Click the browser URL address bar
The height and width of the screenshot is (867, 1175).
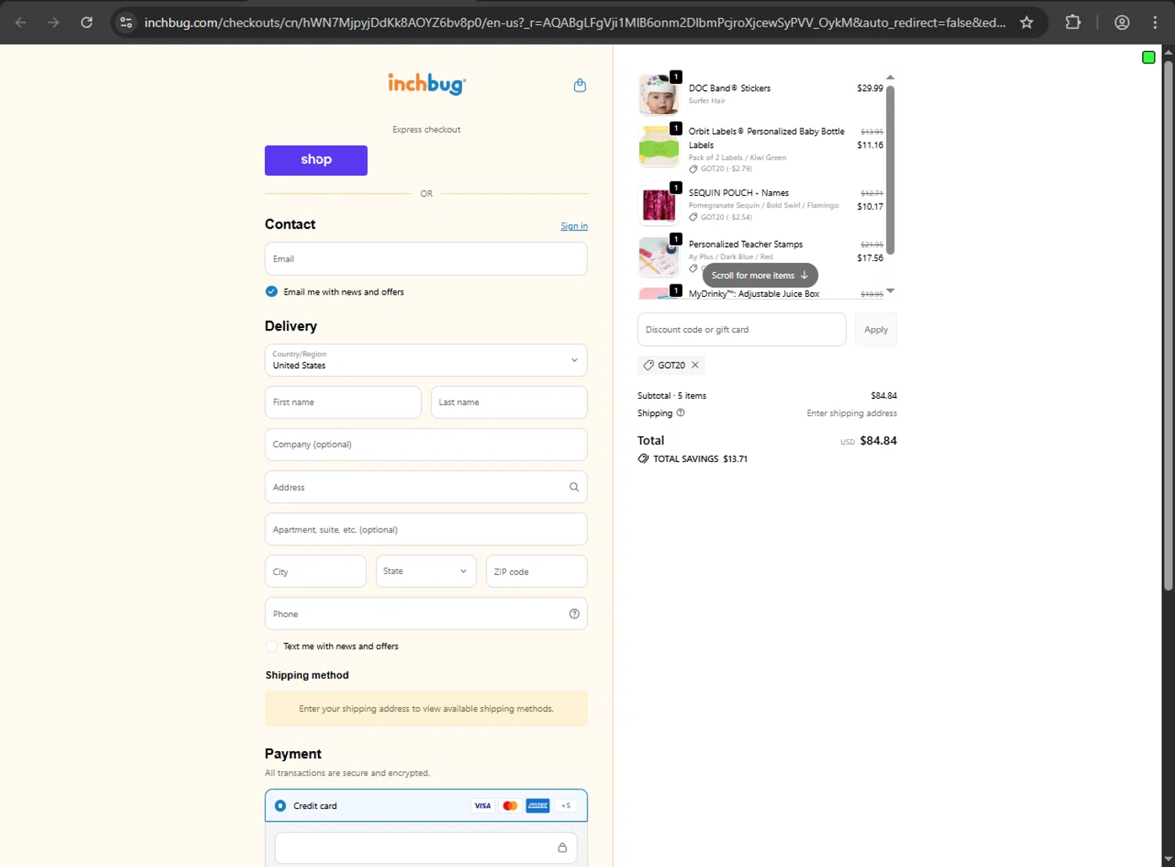(575, 23)
